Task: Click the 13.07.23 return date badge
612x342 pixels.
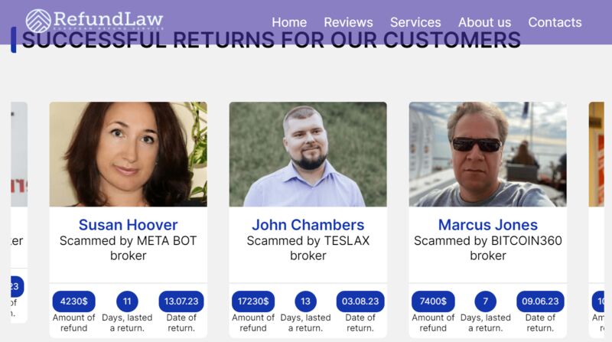Action: click(x=181, y=301)
